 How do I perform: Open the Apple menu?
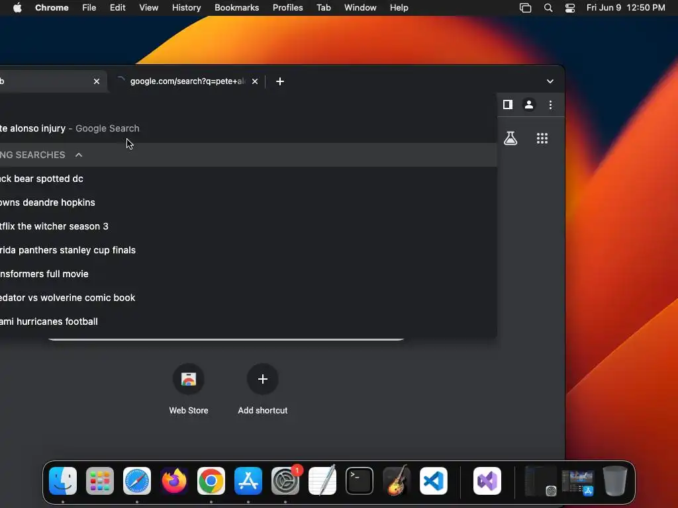click(17, 8)
